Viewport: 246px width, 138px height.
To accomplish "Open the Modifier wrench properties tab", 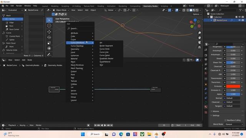I will click(x=206, y=89).
